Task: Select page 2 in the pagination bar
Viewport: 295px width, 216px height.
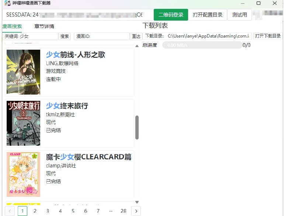Action: click(35, 211)
